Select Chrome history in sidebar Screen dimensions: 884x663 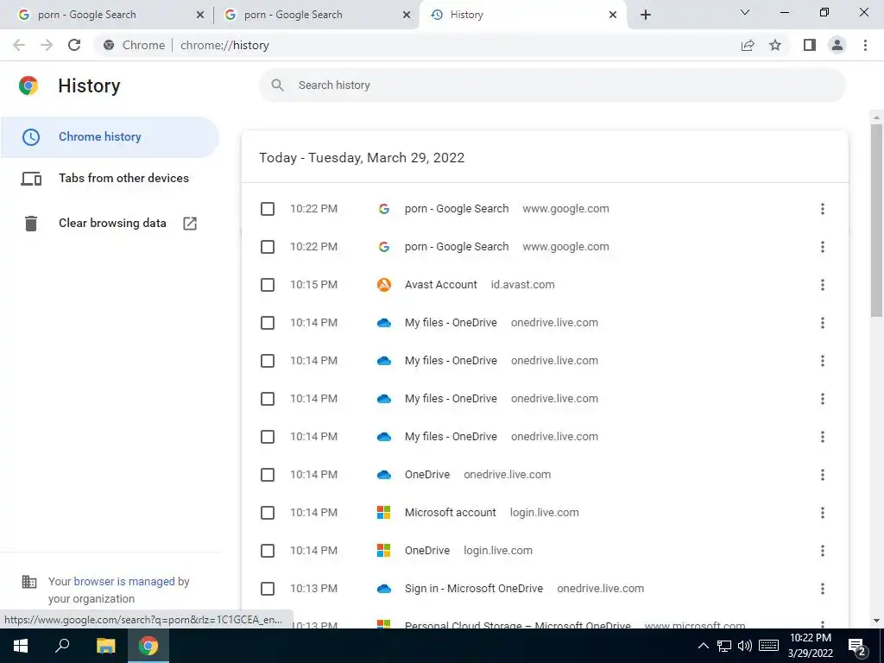point(110,137)
